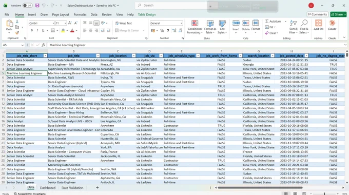Switch to the Formulas ribbon tab
This screenshot has width=349, height=195.
tap(80, 14)
